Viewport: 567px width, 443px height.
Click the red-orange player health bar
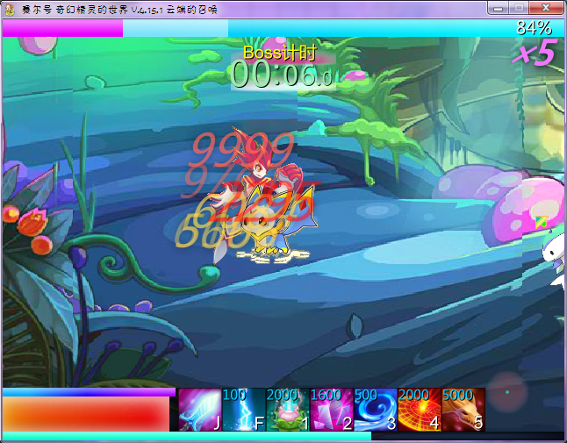(86, 414)
